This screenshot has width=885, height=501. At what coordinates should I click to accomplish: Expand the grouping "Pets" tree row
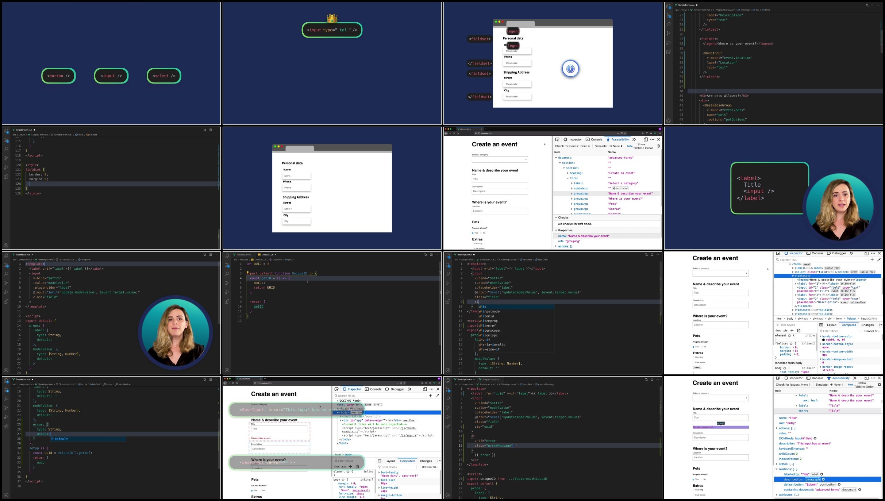[x=572, y=204]
